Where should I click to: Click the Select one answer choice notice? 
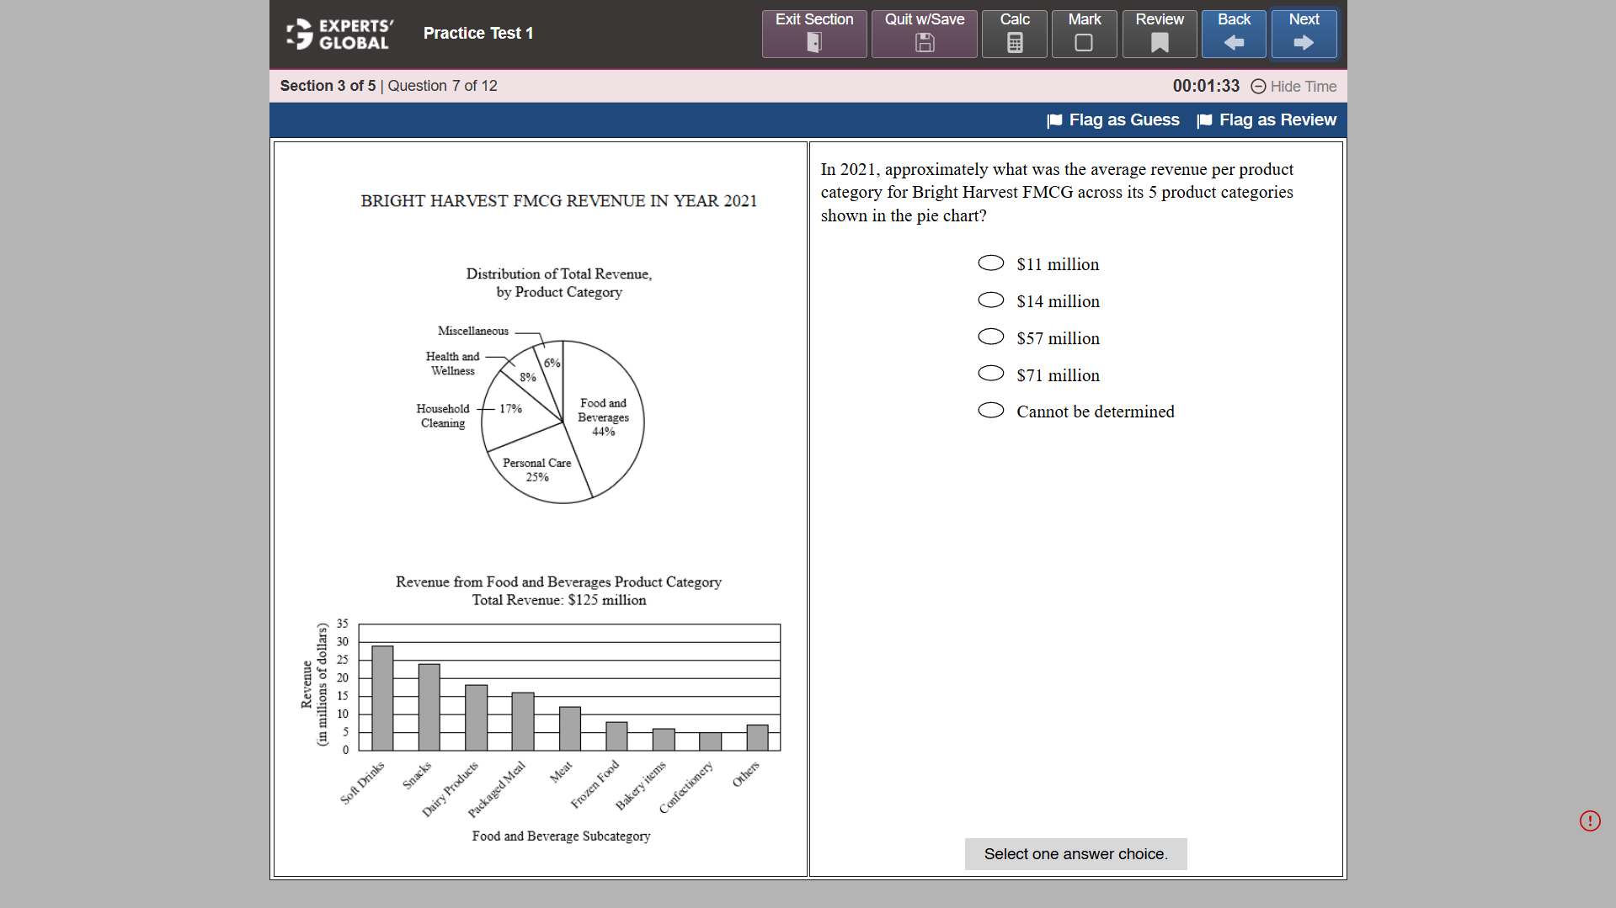tap(1075, 853)
